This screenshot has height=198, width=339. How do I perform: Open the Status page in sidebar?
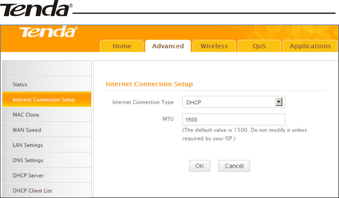47,84
